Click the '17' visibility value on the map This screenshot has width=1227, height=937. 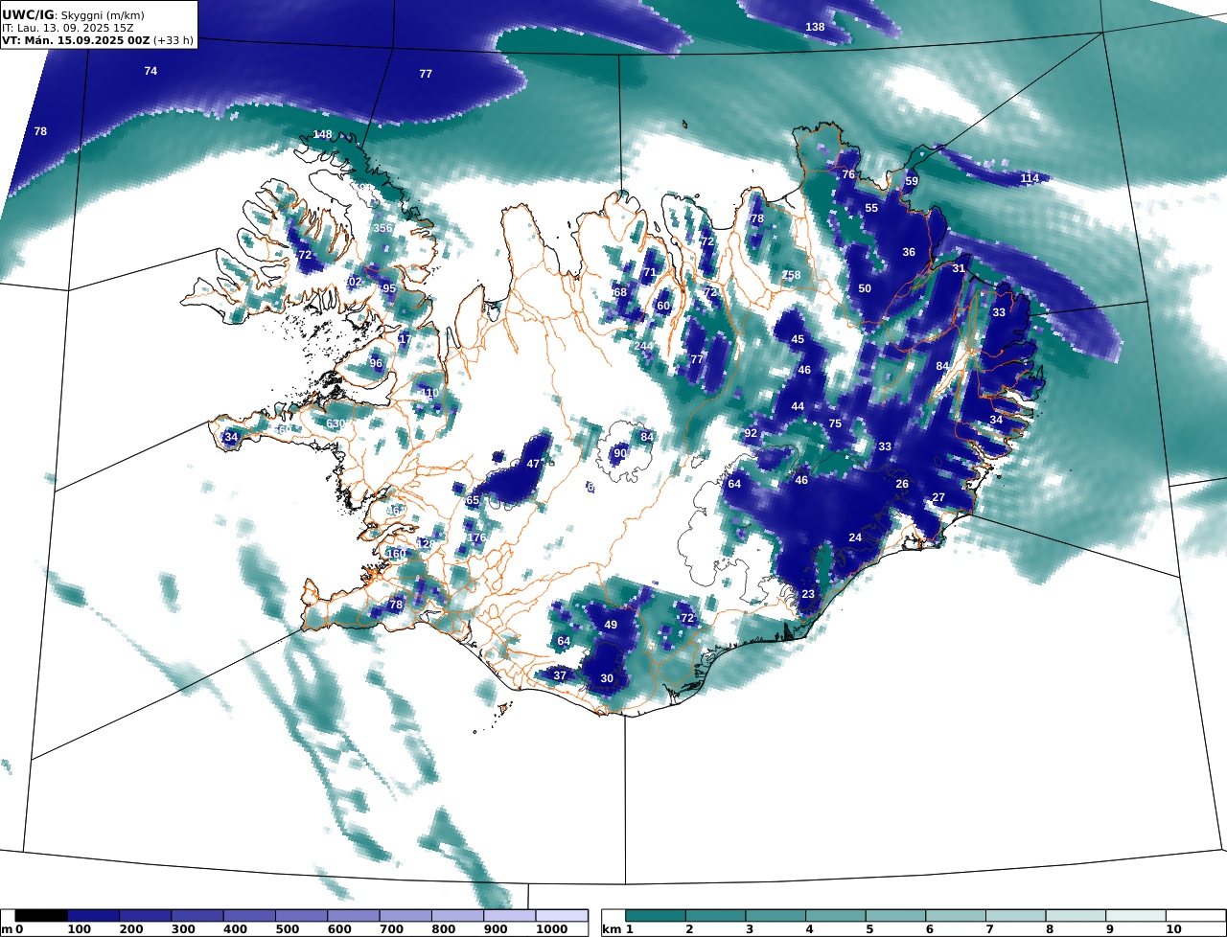click(405, 339)
